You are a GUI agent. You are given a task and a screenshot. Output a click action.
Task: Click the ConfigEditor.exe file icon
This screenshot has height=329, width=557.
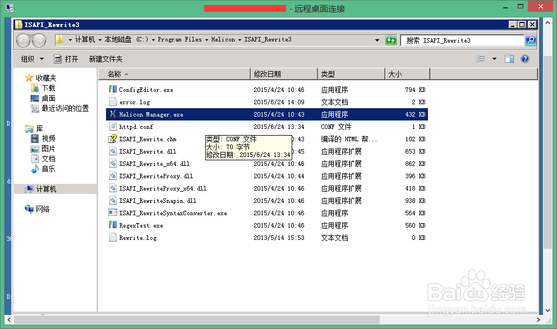click(113, 90)
